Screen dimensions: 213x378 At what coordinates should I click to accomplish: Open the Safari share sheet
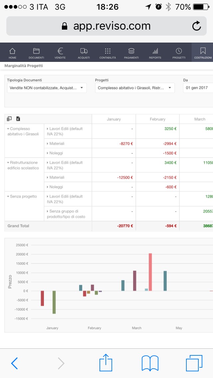106,362
